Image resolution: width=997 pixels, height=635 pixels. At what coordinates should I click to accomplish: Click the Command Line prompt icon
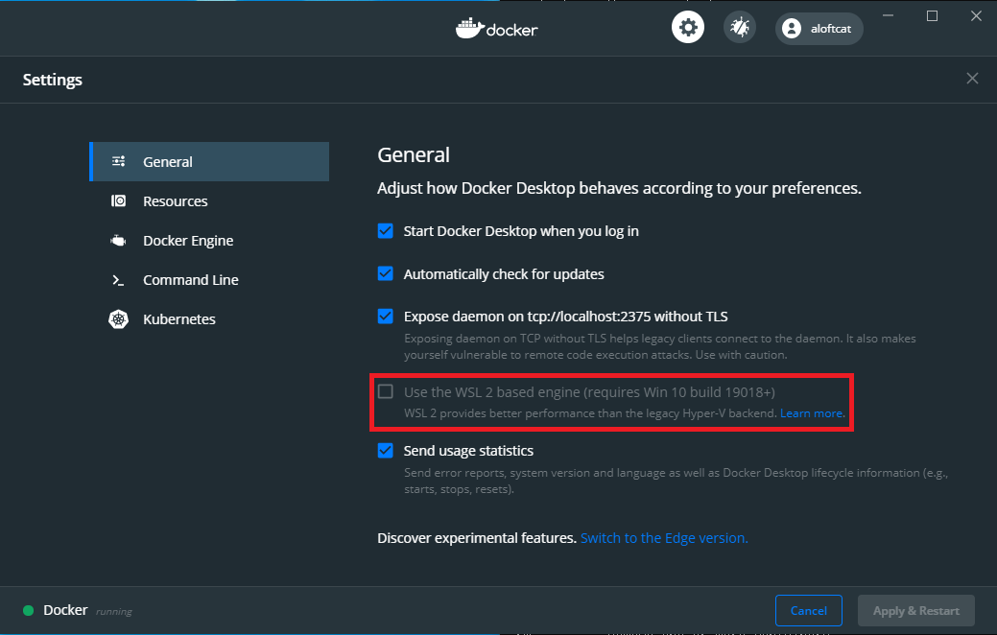click(x=118, y=280)
